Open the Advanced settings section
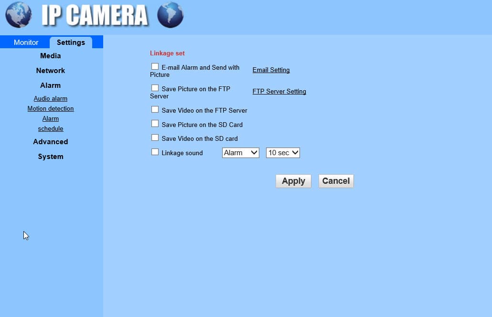Image resolution: width=492 pixels, height=317 pixels. coord(51,142)
